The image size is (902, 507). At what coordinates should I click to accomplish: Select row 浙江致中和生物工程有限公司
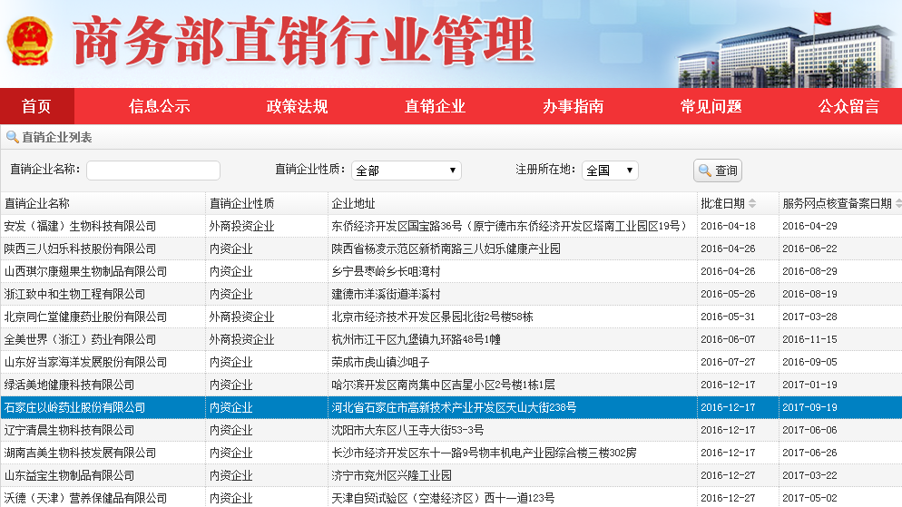tap(451, 294)
